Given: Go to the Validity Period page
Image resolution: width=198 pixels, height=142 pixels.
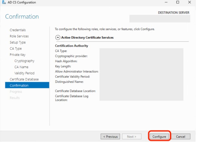Looking at the screenshot, I should click(24, 73).
